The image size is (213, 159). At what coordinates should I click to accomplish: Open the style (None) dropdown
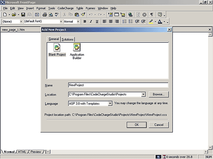pos(21,21)
